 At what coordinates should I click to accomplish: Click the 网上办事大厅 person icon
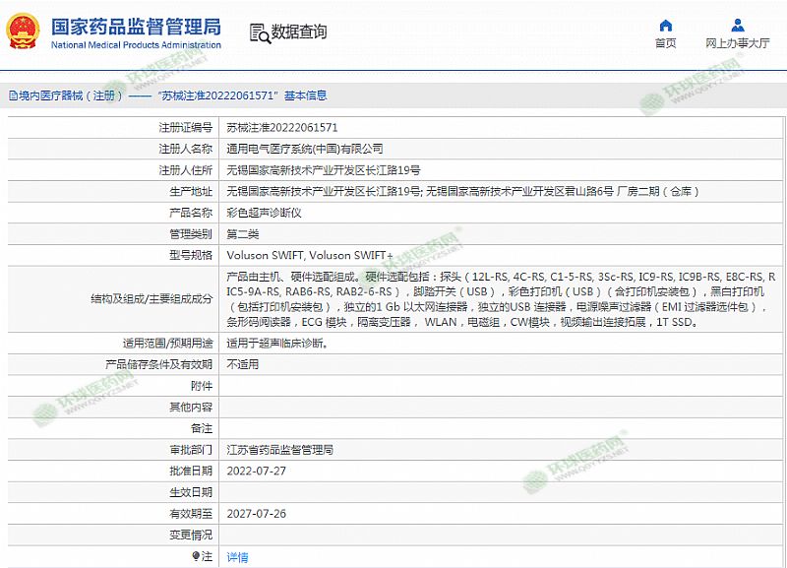point(737,25)
